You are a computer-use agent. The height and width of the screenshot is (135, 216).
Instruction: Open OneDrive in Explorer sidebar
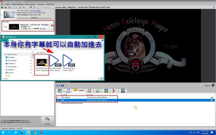tap(11, 64)
